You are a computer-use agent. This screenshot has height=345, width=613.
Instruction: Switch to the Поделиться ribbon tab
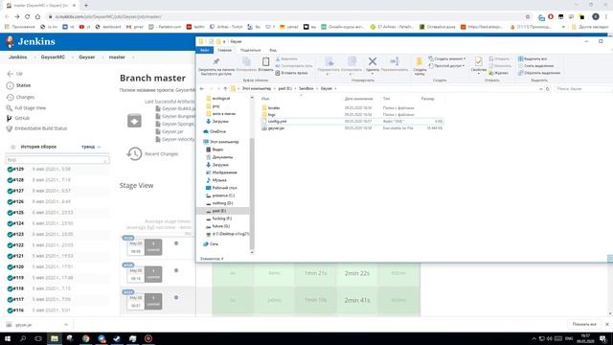click(x=250, y=50)
